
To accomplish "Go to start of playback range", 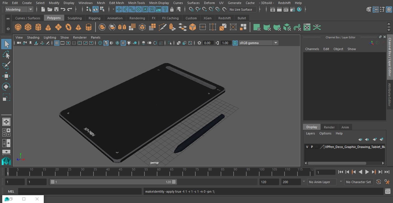I will (341, 172).
